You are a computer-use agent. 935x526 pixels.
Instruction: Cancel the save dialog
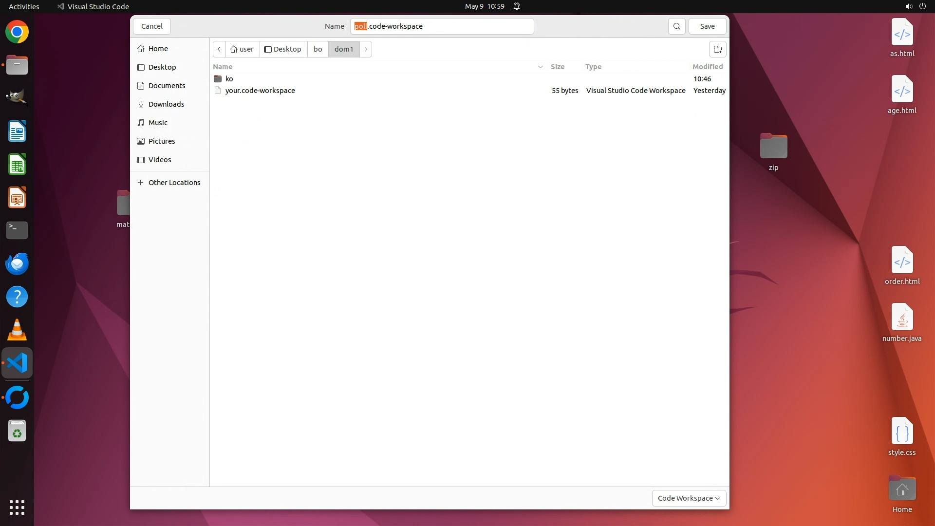152,26
